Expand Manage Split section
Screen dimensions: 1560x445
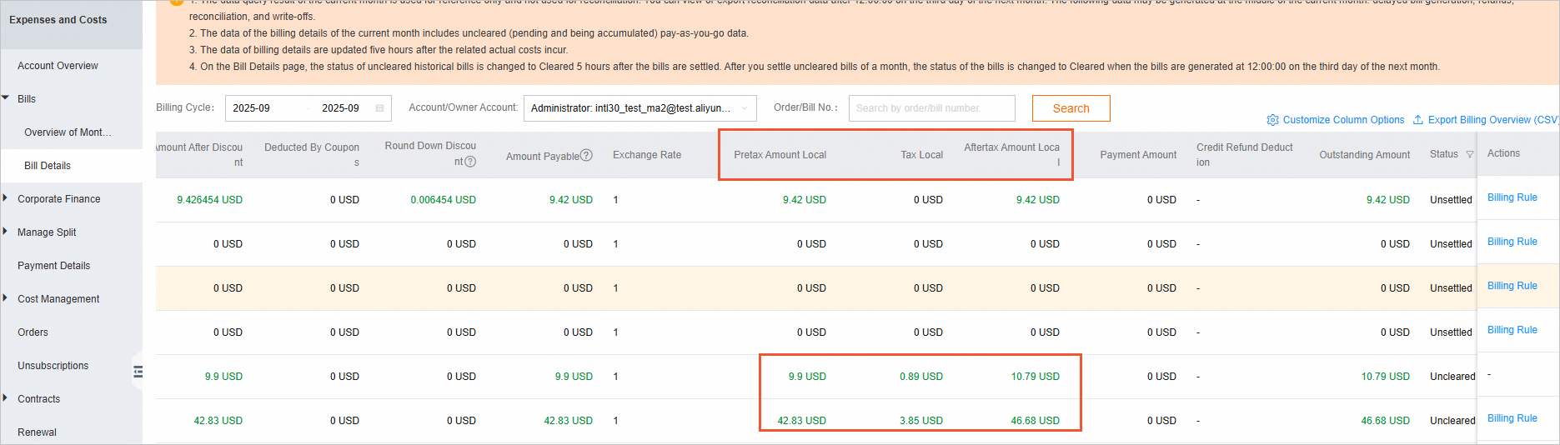pyautogui.click(x=6, y=232)
